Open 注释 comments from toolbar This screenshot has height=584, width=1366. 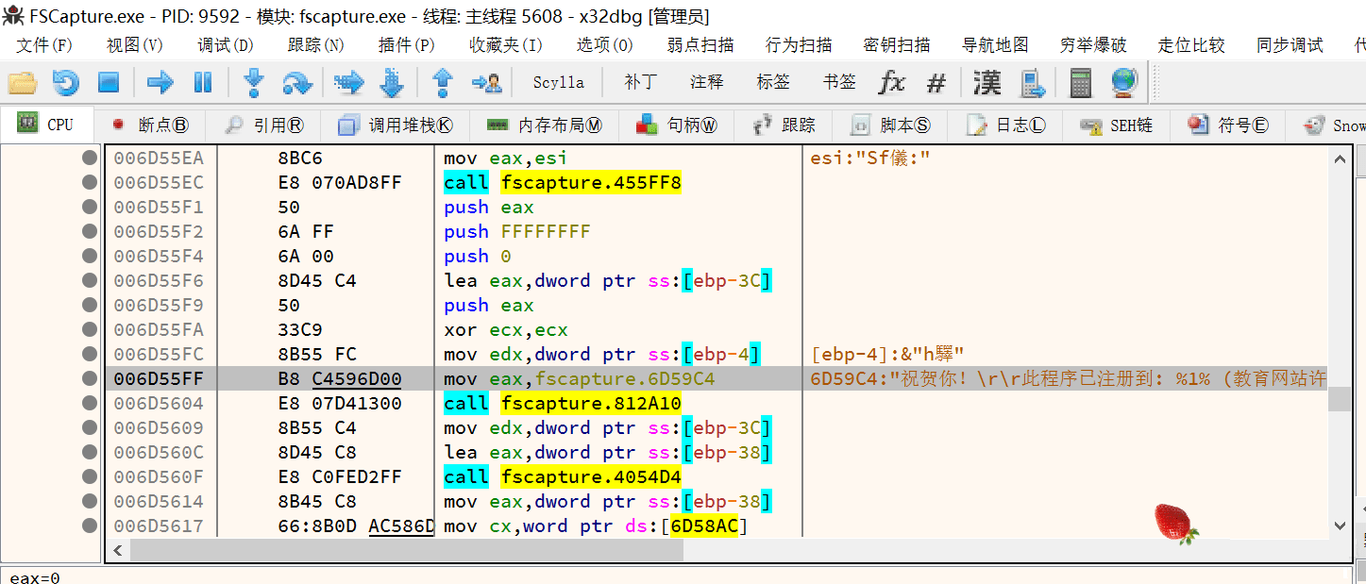pyautogui.click(x=707, y=82)
